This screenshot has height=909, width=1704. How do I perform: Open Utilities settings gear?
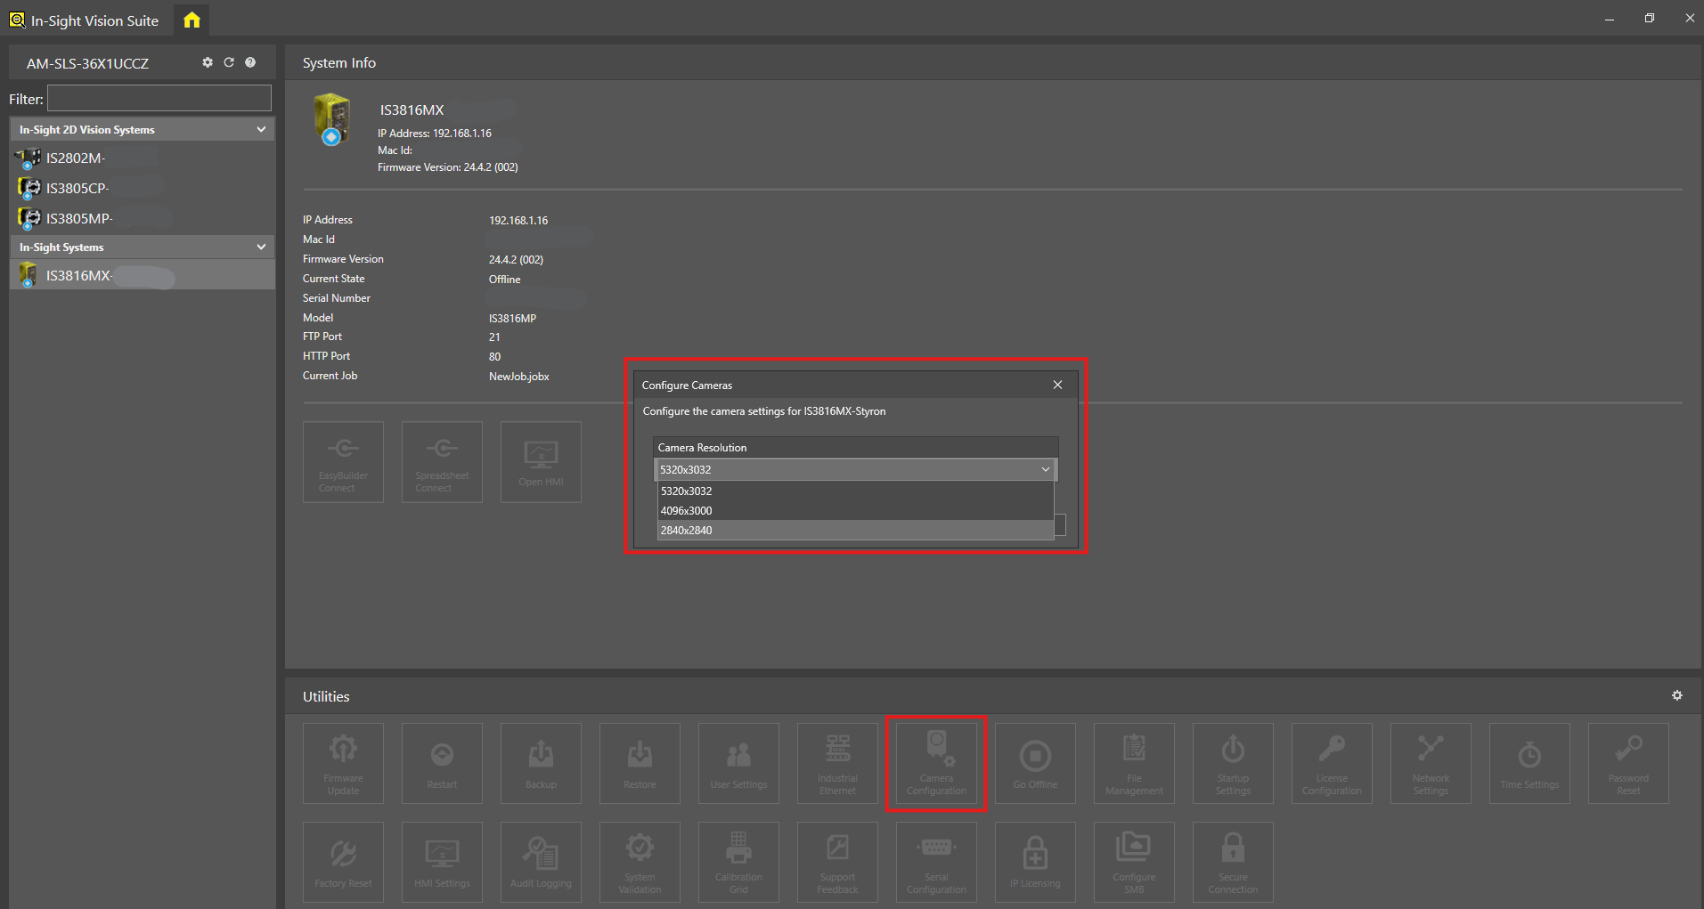[x=1677, y=695]
